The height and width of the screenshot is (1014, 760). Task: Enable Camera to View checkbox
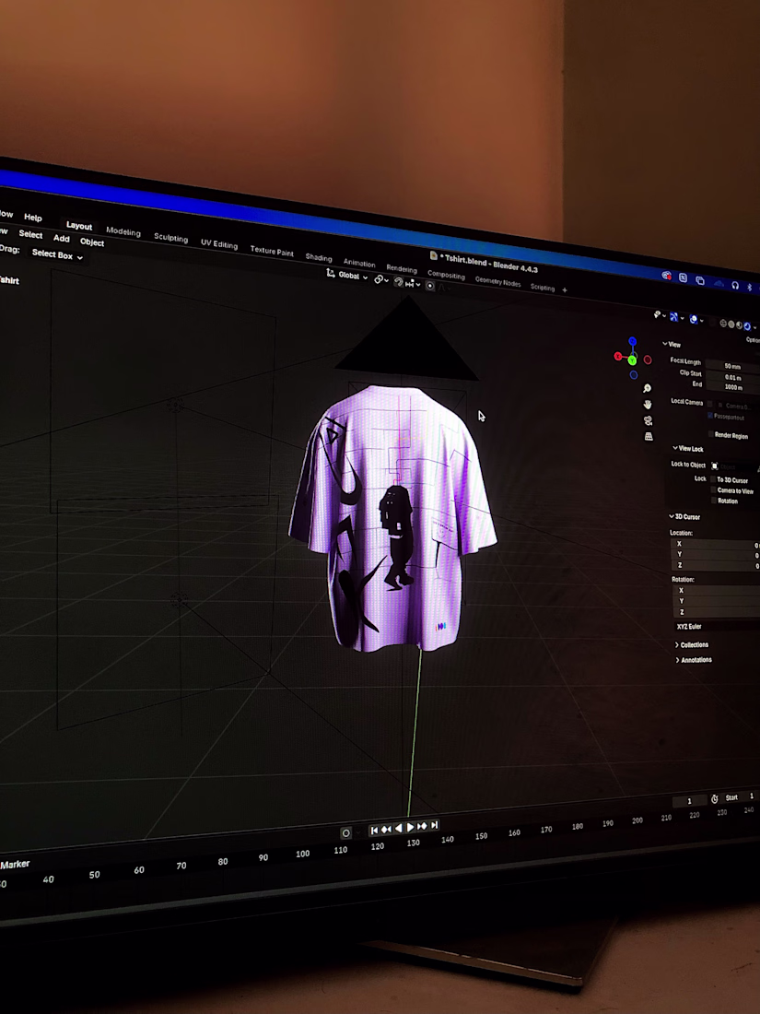pos(713,489)
